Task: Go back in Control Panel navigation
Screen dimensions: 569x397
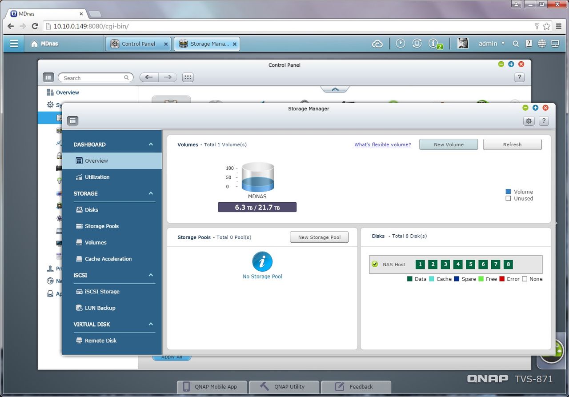Action: 149,77
